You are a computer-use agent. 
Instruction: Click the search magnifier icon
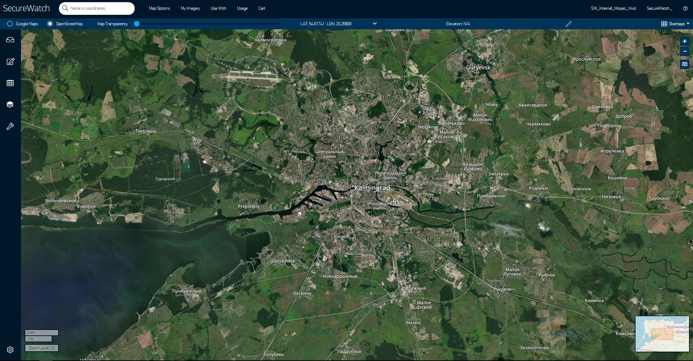[x=65, y=8]
